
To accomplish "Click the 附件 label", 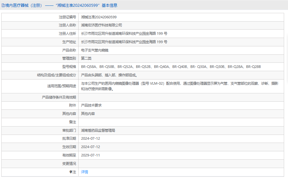I will 72,105.
